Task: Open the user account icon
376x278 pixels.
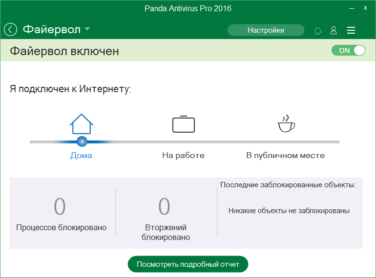Action: (334, 30)
